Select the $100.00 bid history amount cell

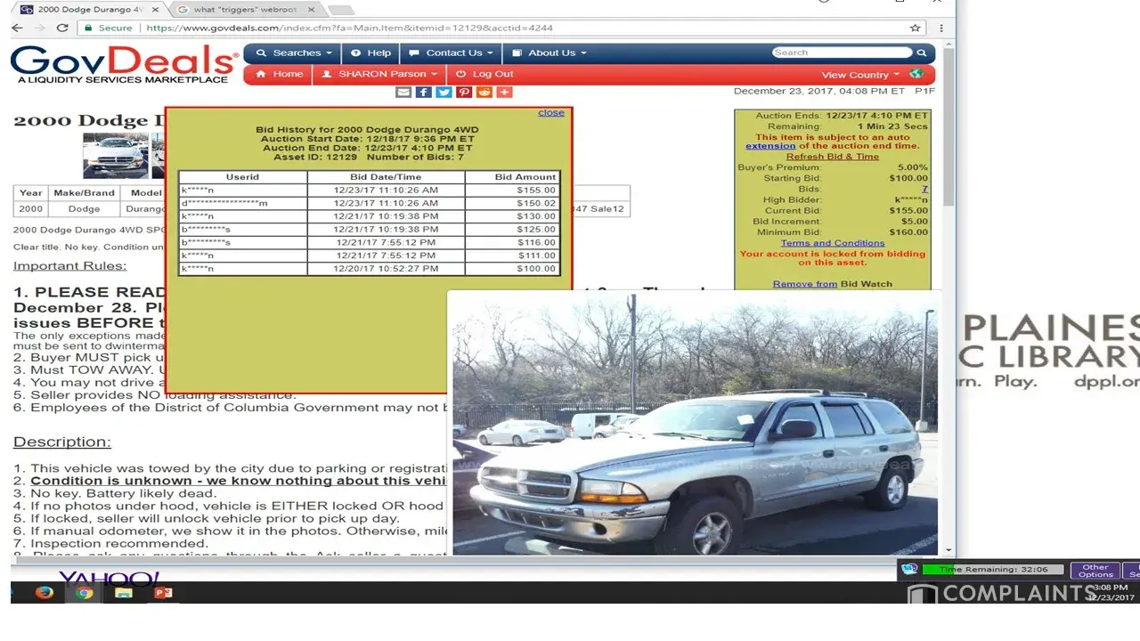(513, 269)
